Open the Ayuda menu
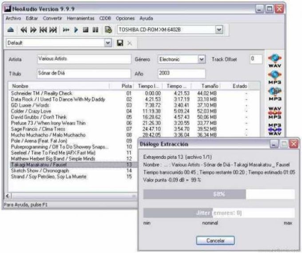Image resolution: width=302 pixels, height=253 pixels. coord(146,18)
